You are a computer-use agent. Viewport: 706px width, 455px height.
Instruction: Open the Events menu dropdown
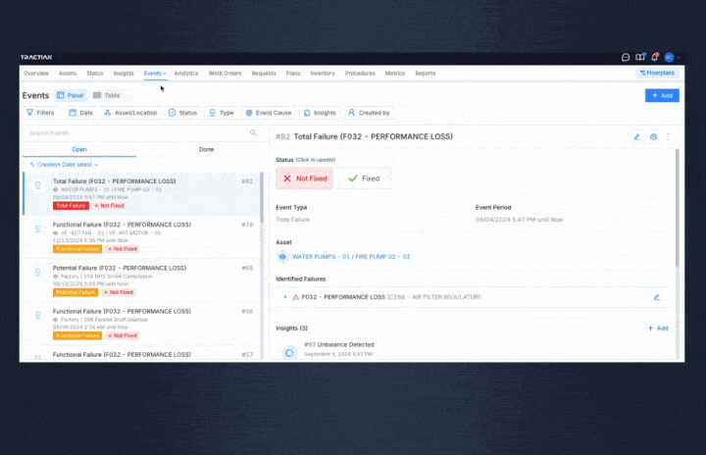click(x=155, y=74)
